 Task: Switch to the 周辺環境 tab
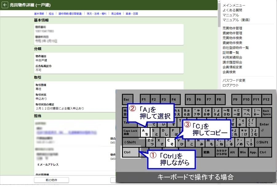[x=116, y=14]
